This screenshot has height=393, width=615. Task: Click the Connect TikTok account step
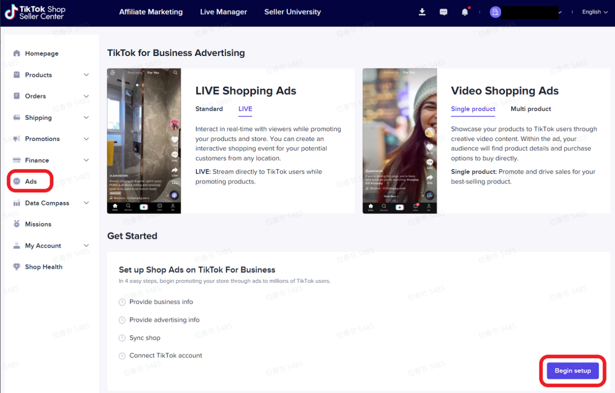[x=166, y=356]
